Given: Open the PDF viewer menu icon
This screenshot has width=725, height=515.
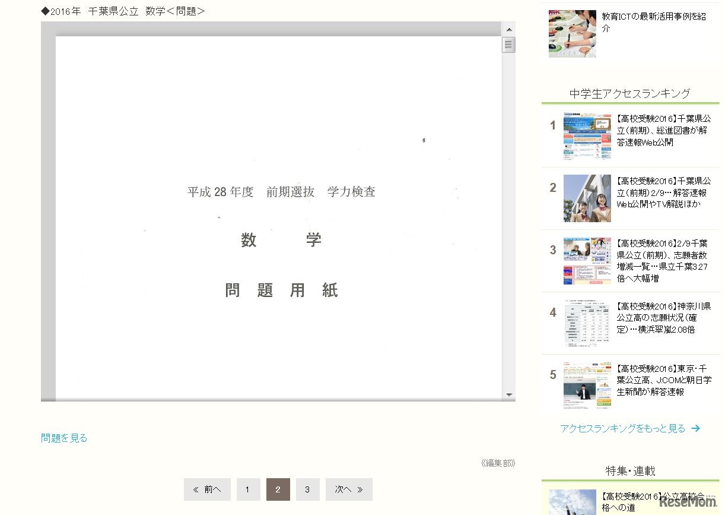Looking at the screenshot, I should point(508,45).
